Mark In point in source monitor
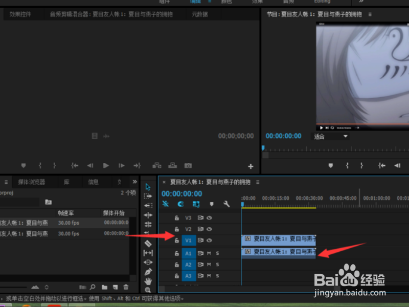 (40, 165)
